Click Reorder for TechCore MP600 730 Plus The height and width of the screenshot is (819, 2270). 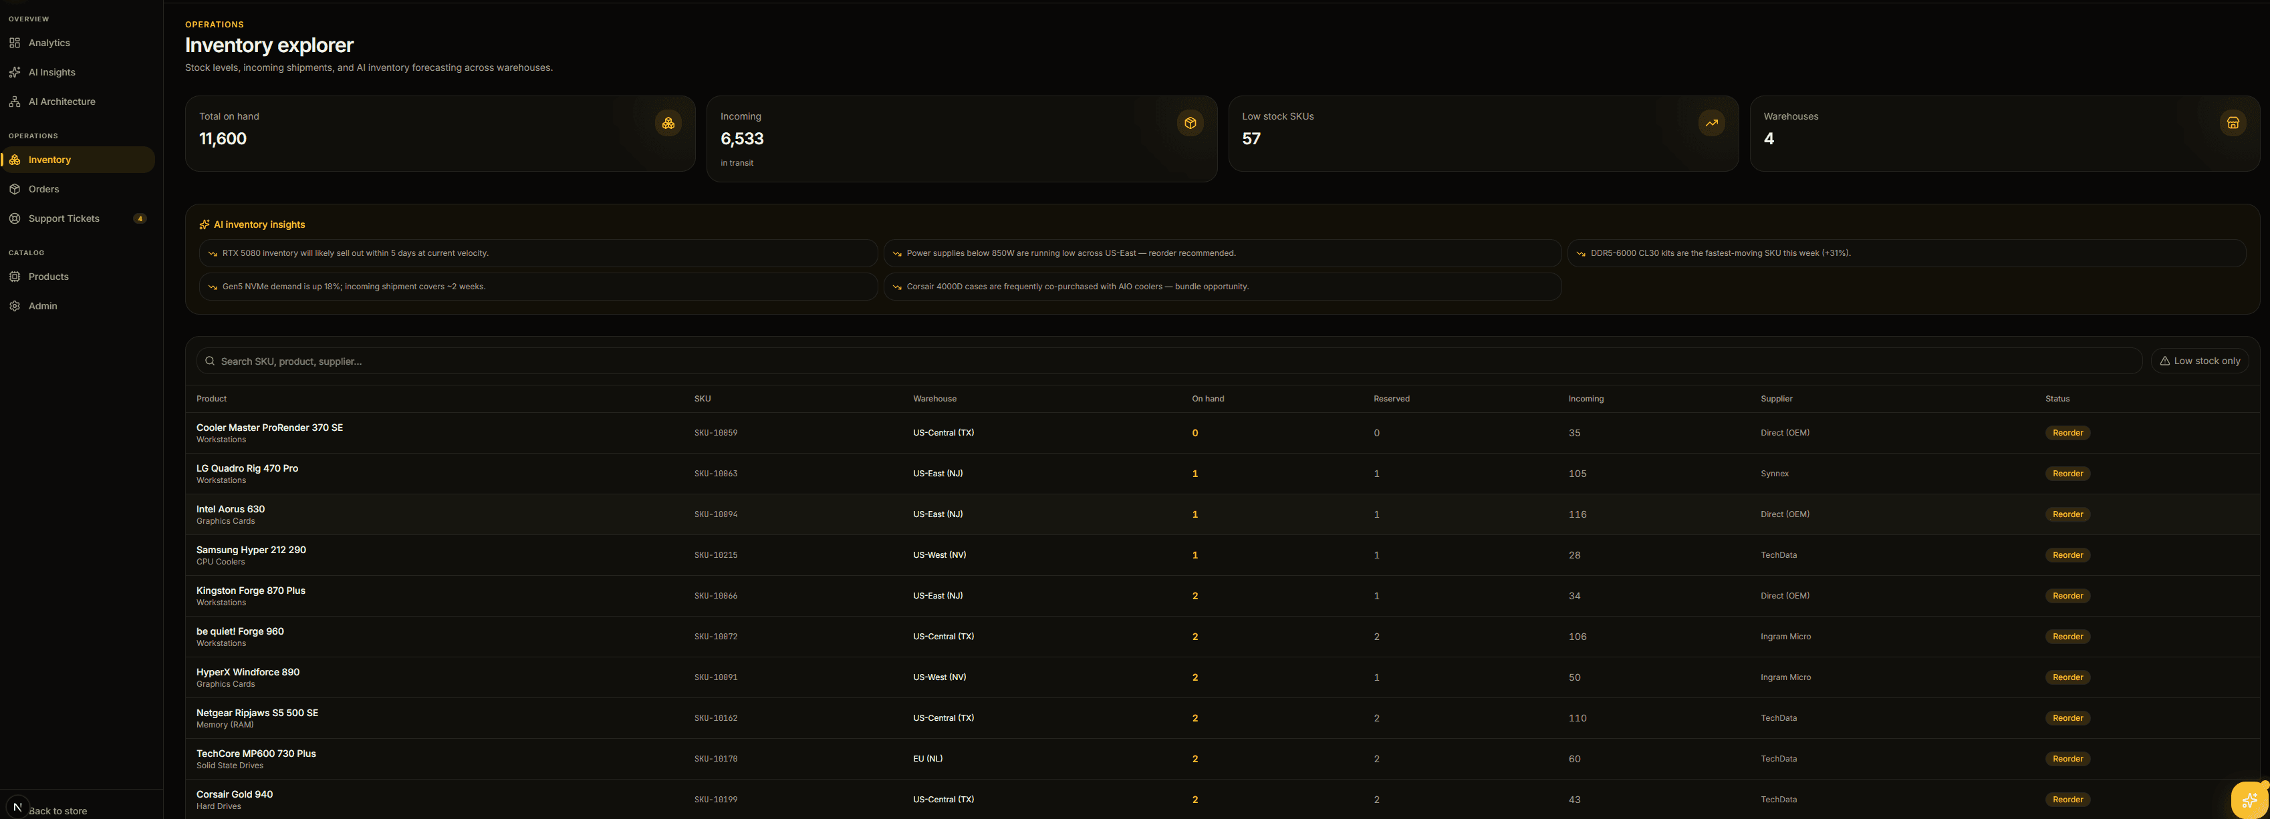coord(2067,759)
